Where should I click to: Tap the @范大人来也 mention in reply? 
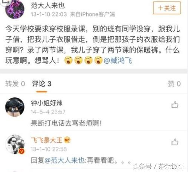pos(64,160)
